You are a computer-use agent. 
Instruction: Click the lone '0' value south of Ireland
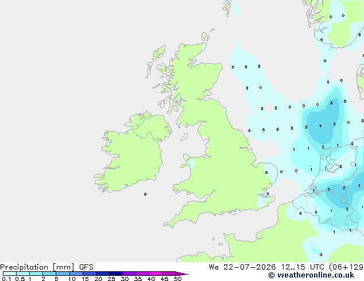click(x=145, y=194)
